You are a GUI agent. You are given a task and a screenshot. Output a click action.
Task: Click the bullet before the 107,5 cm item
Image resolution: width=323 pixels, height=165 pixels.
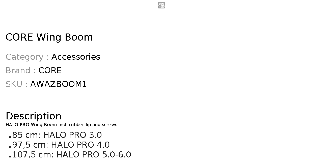(10, 156)
